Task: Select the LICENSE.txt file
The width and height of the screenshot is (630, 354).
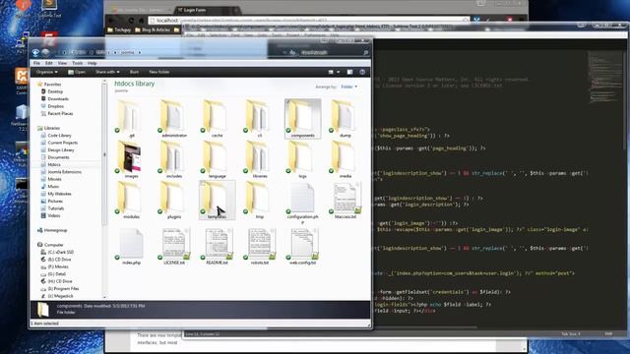Action: [173, 247]
